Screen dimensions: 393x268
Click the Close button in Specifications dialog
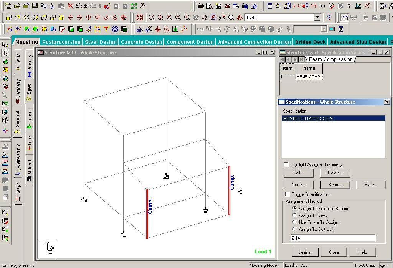[x=334, y=252]
